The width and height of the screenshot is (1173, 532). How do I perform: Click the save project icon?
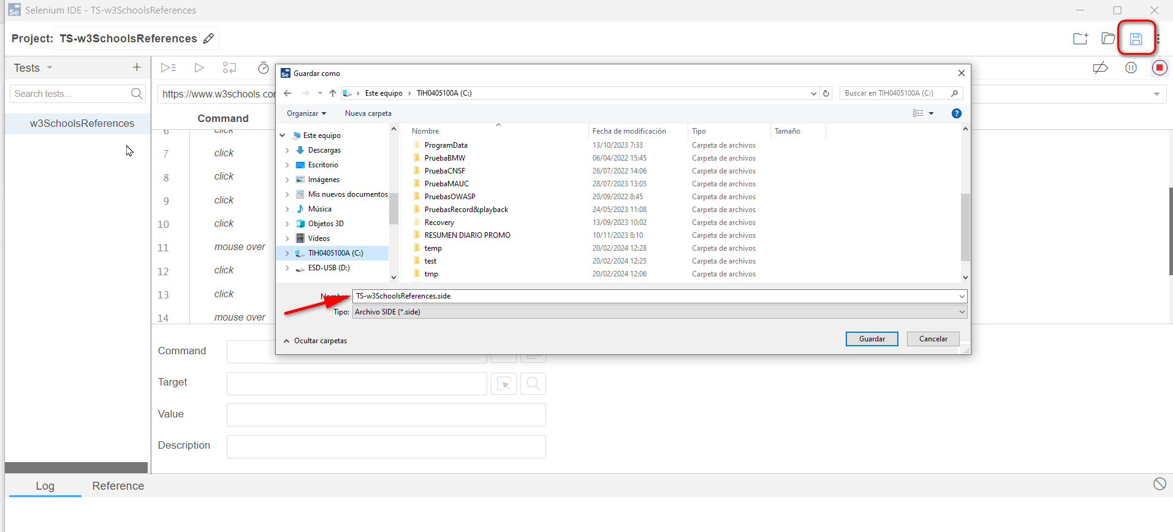(x=1136, y=39)
